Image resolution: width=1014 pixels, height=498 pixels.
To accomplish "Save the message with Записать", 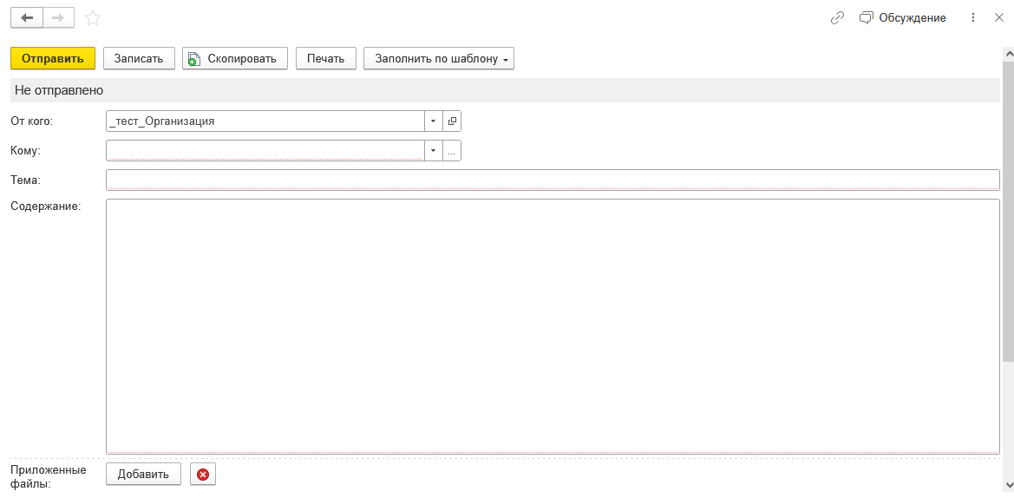I will 139,58.
